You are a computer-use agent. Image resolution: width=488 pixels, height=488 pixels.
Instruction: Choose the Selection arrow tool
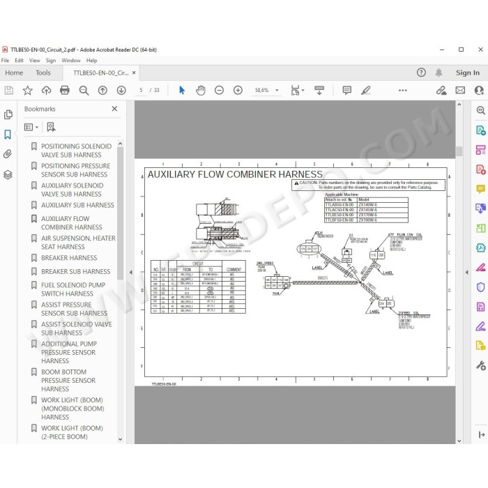point(182,90)
